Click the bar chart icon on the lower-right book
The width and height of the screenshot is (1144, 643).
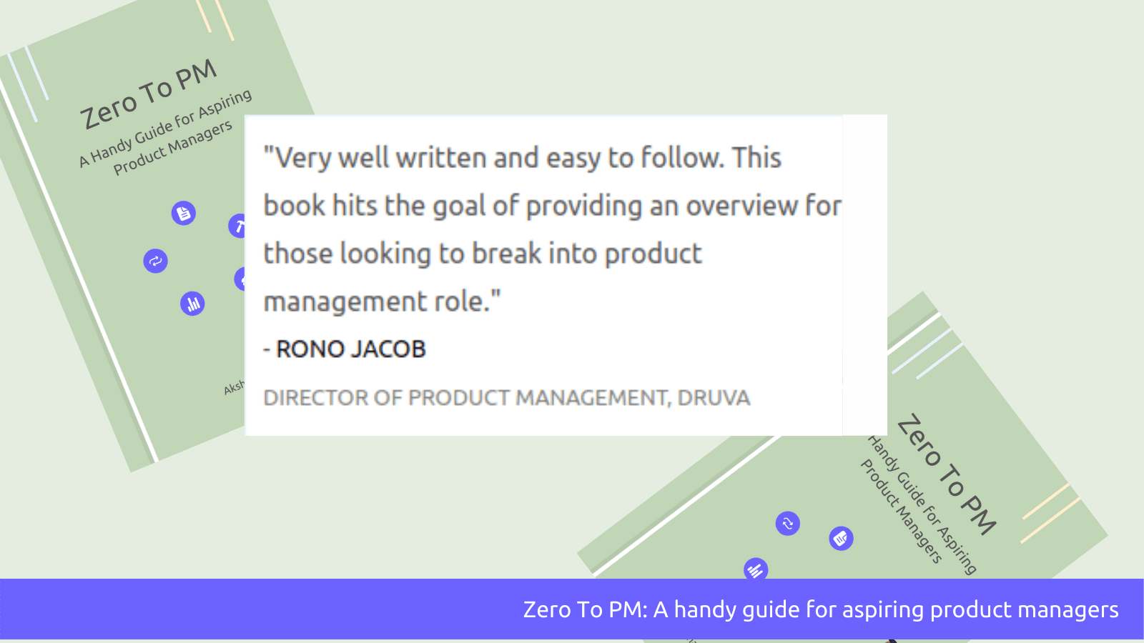(755, 569)
